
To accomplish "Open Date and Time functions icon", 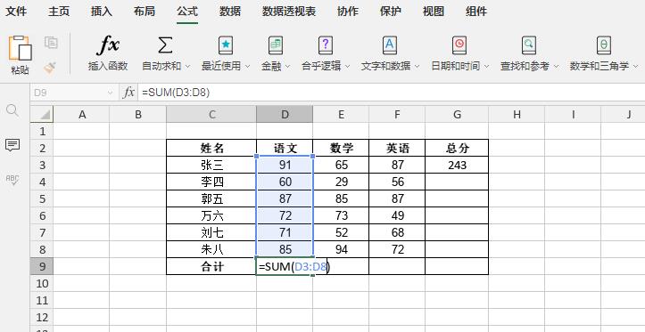I will pos(459,45).
